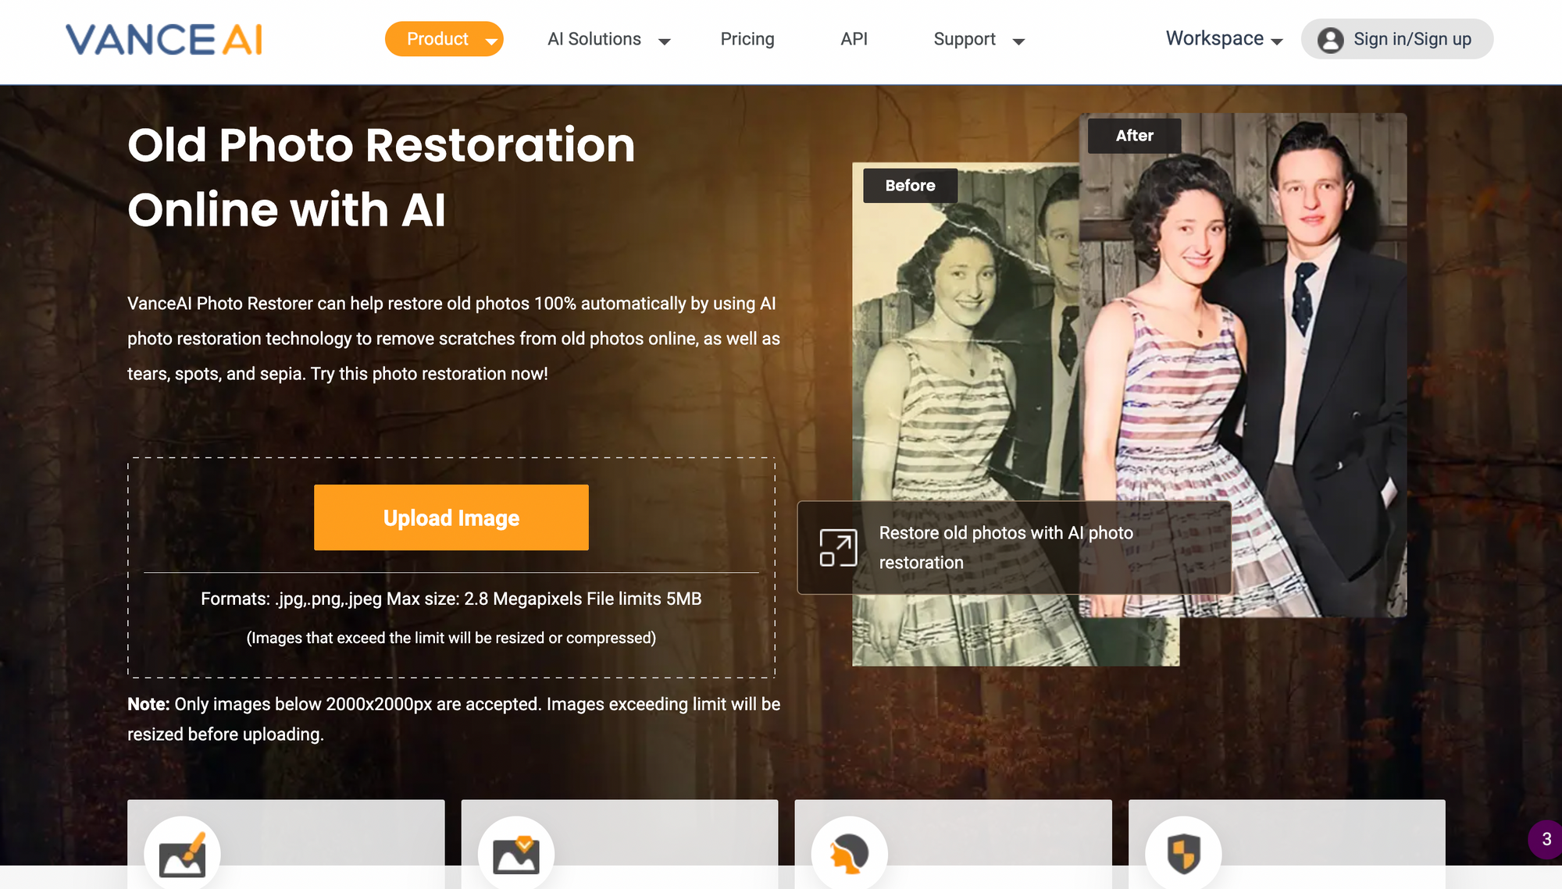Click 'Restore old photos with AI photo restoration' caption
The height and width of the screenshot is (889, 1562).
coord(1006,547)
